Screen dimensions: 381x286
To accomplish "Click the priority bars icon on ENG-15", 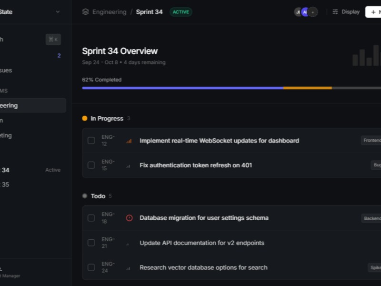I will 129,166.
